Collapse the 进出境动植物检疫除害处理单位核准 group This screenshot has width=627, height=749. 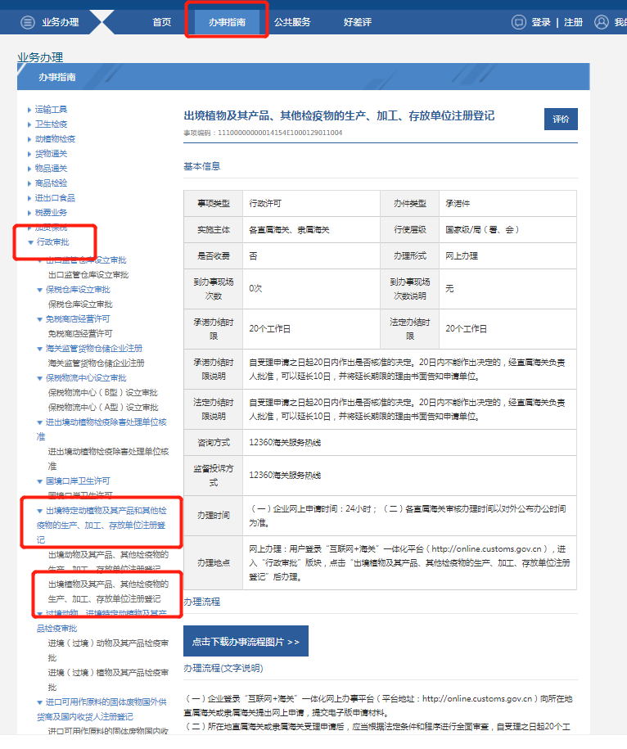pyautogui.click(x=39, y=422)
